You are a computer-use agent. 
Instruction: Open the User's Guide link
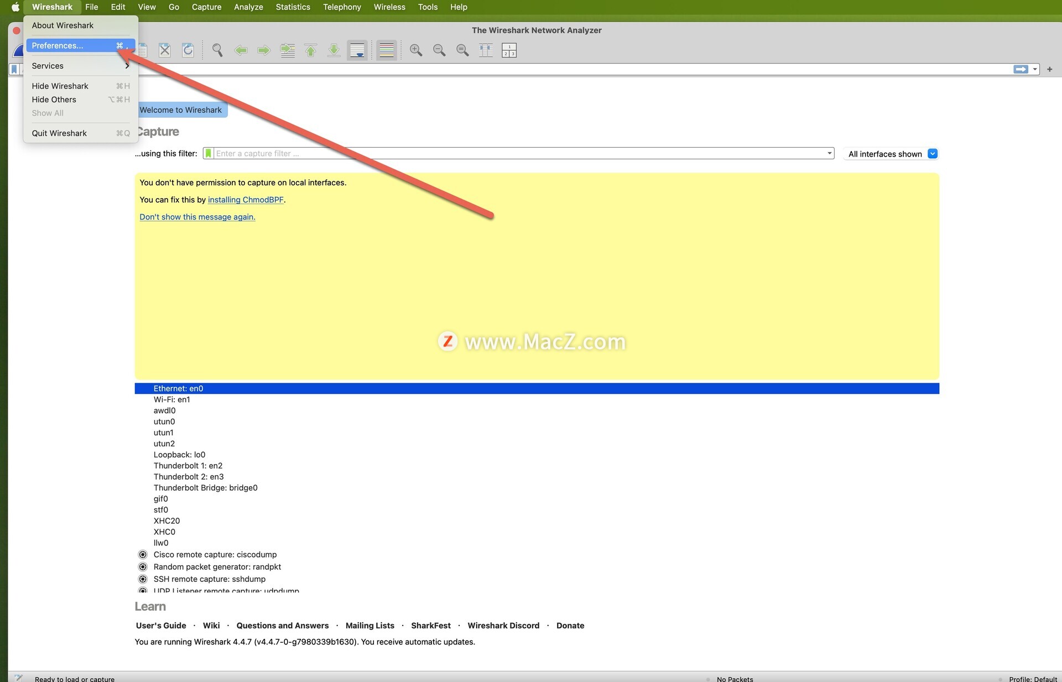(161, 626)
